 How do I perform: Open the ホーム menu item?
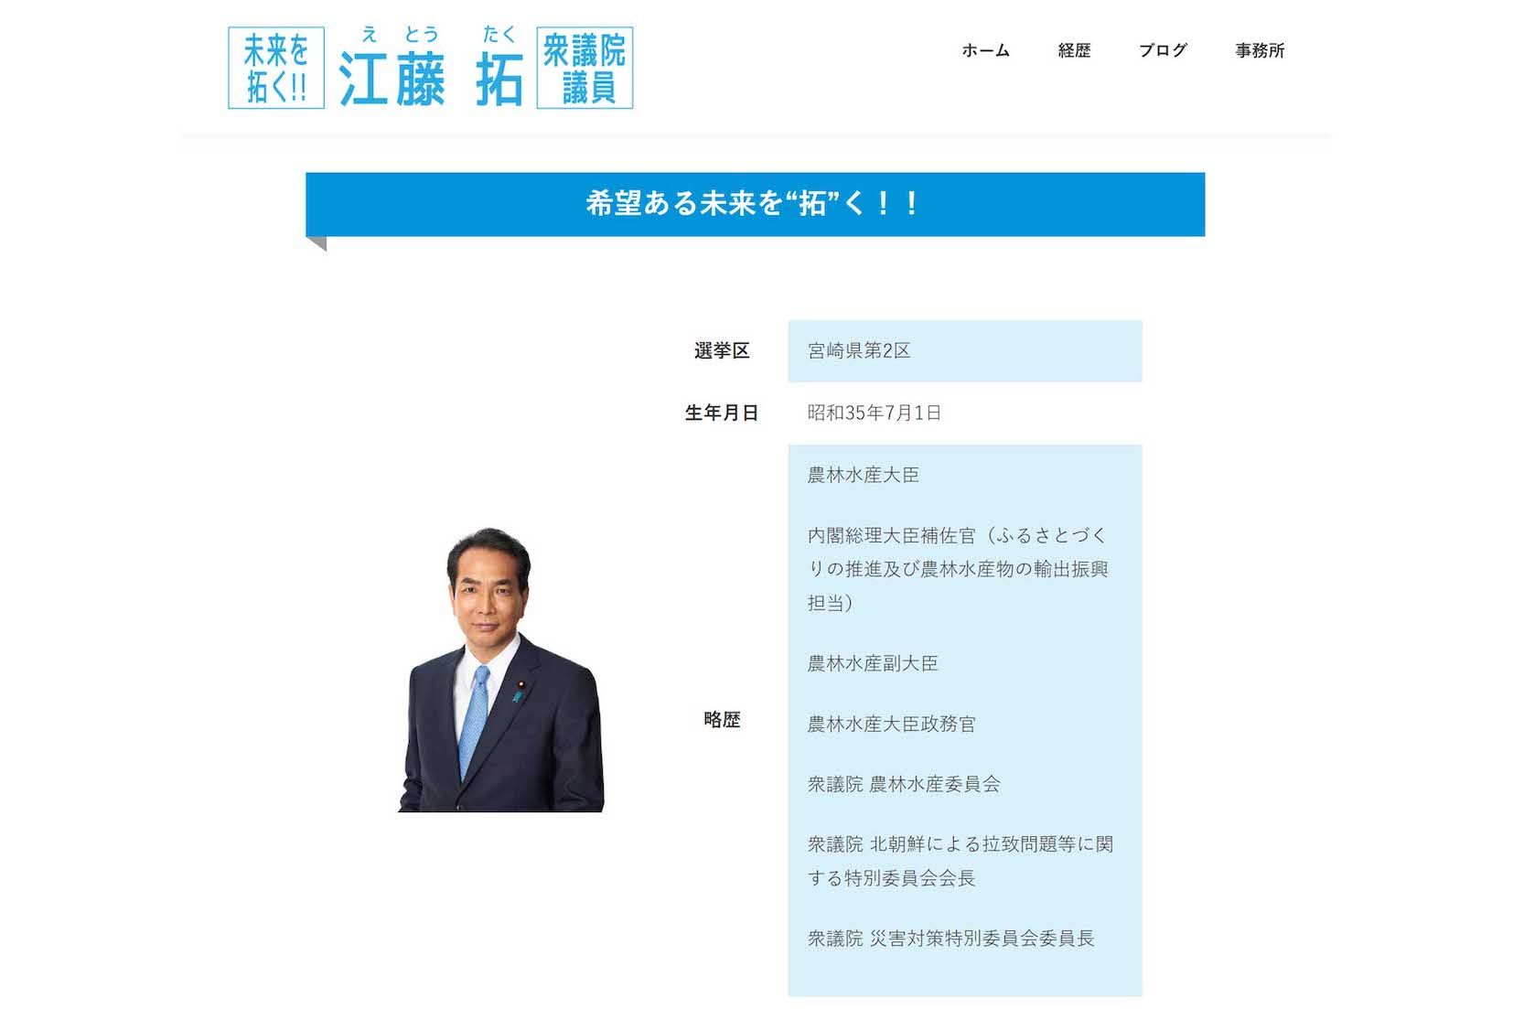tap(983, 52)
